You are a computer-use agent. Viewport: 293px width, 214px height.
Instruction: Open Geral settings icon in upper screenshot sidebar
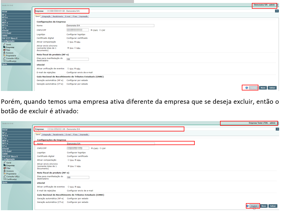point(4,44)
